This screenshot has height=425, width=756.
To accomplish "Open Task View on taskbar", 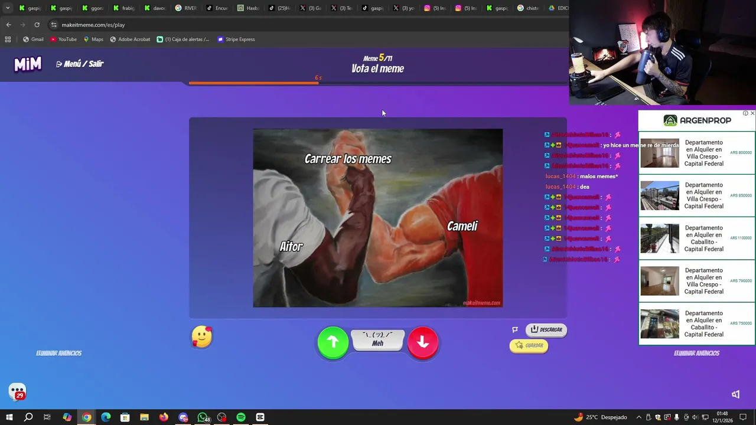I will click(47, 417).
